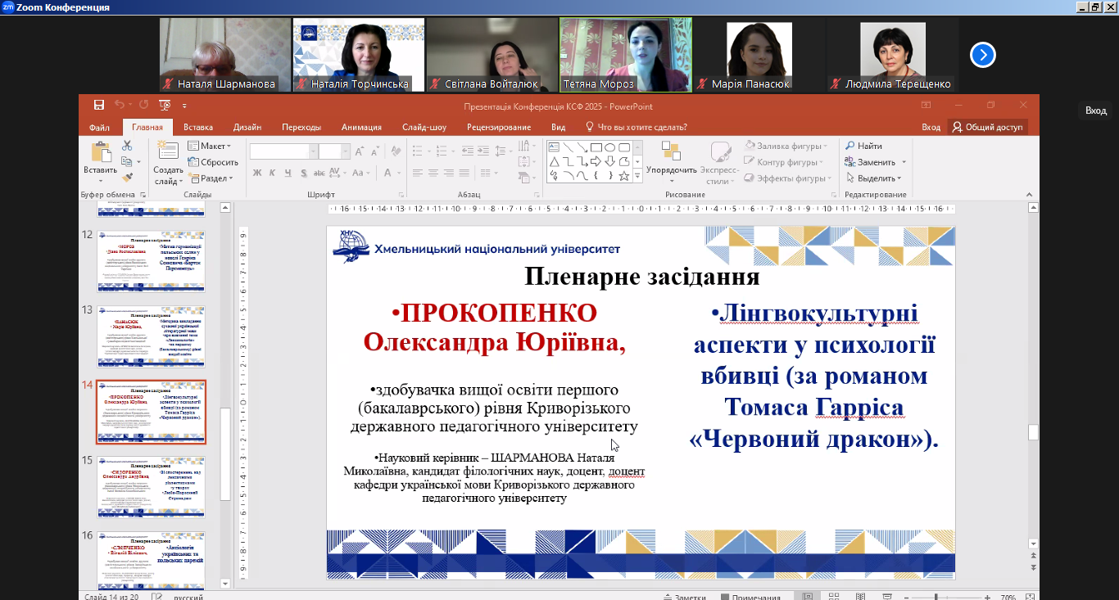Open the Вставка ribbon tab
The height and width of the screenshot is (600, 1119).
click(x=197, y=128)
